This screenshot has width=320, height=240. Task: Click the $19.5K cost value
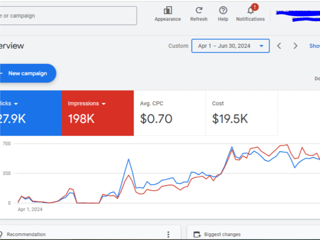coord(230,119)
